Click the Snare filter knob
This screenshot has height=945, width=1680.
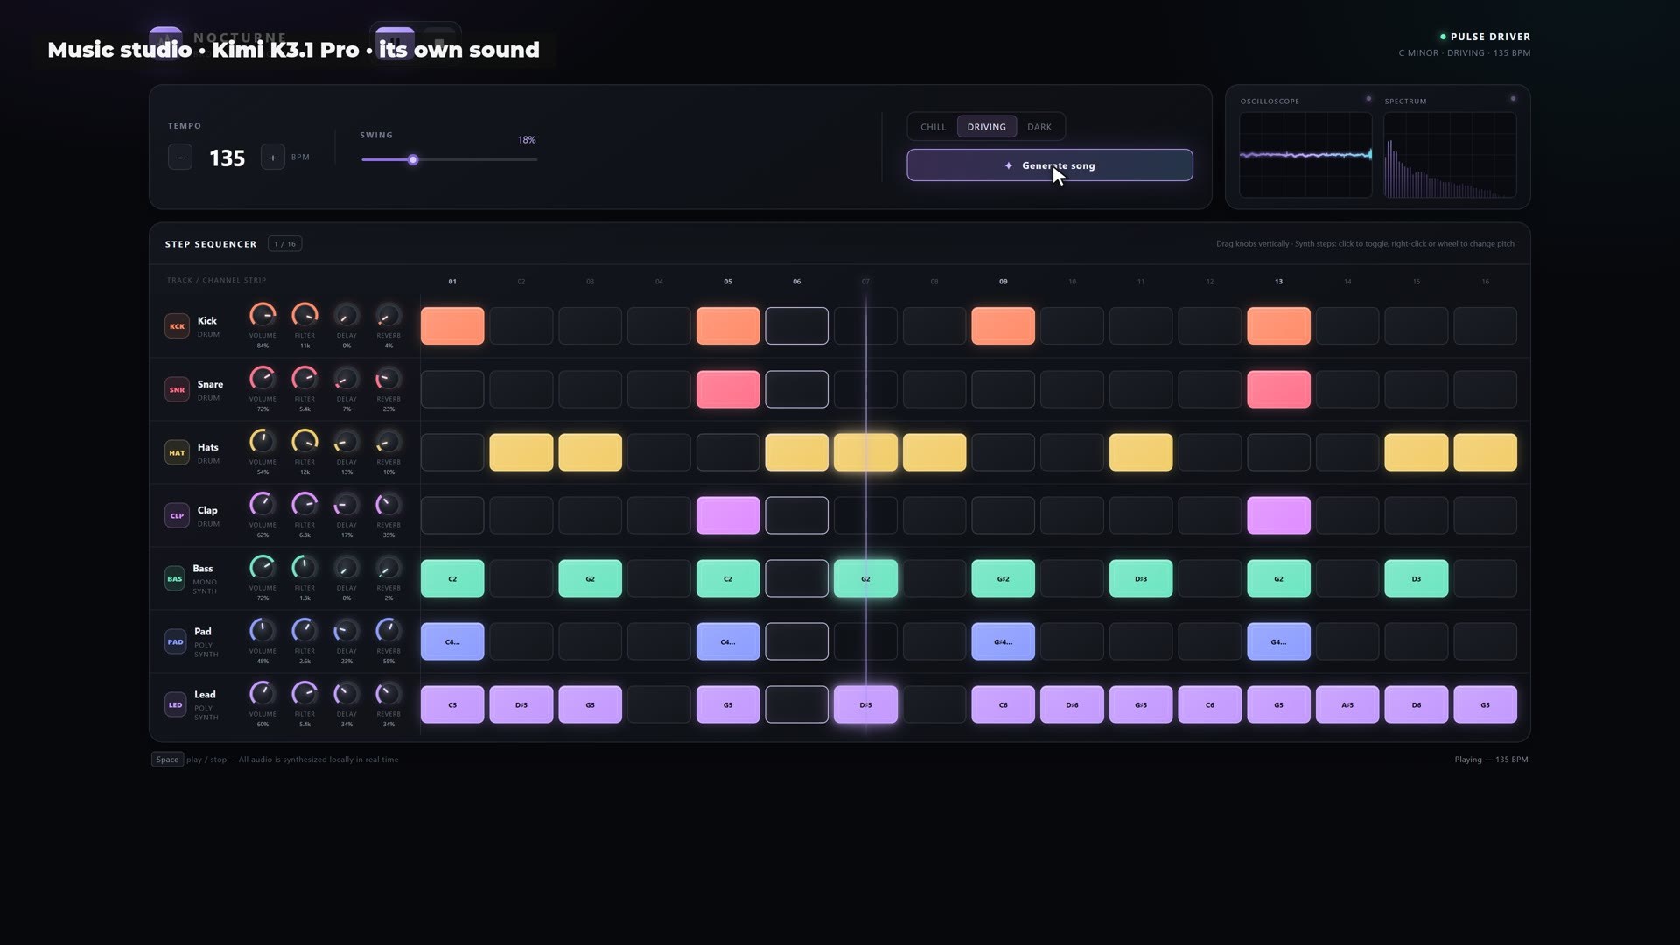[x=304, y=378]
